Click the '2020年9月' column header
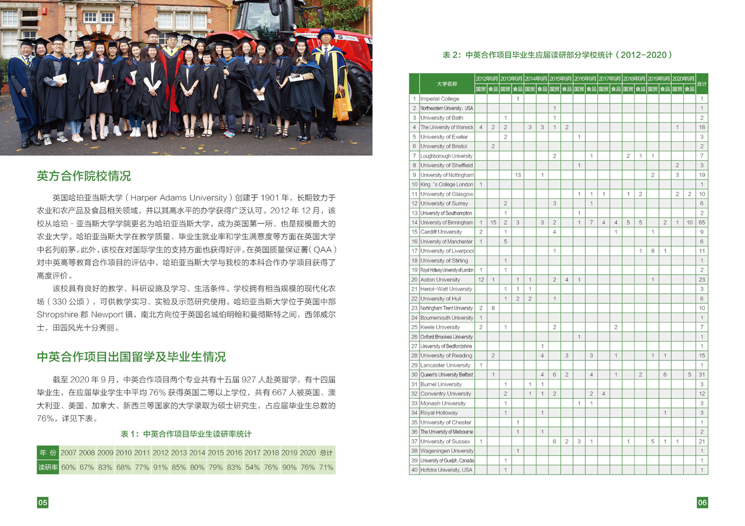745x526 pixels. pyautogui.click(x=683, y=79)
